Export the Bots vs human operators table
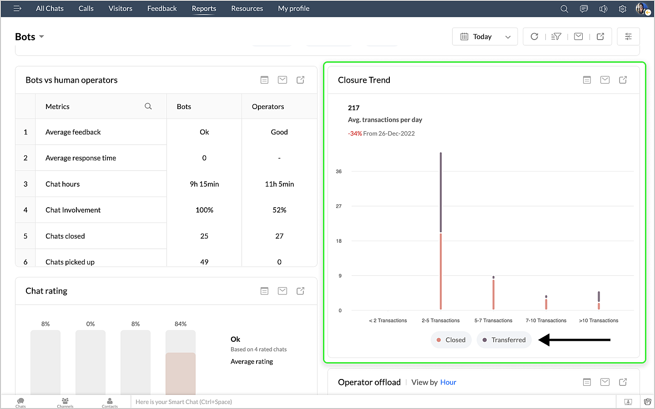Image resolution: width=655 pixels, height=409 pixels. (x=300, y=80)
